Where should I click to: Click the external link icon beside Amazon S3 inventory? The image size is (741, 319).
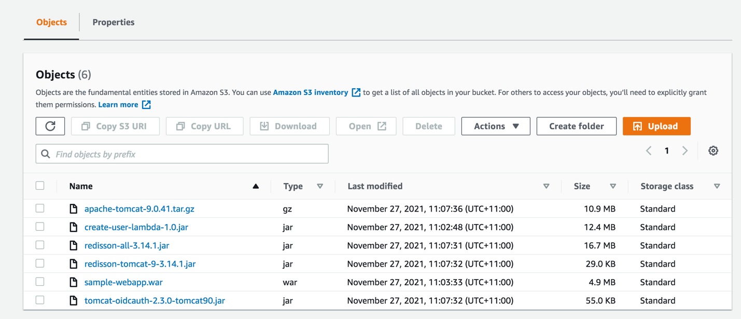tap(356, 92)
